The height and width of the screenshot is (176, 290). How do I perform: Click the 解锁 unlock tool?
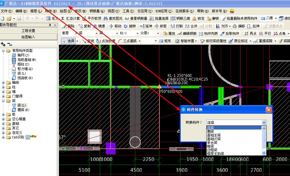point(213,18)
